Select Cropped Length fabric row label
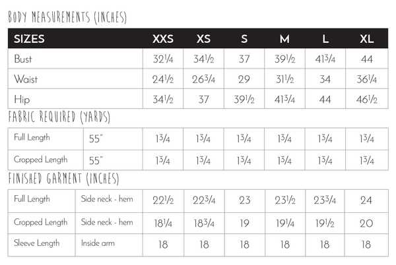 coord(41,160)
